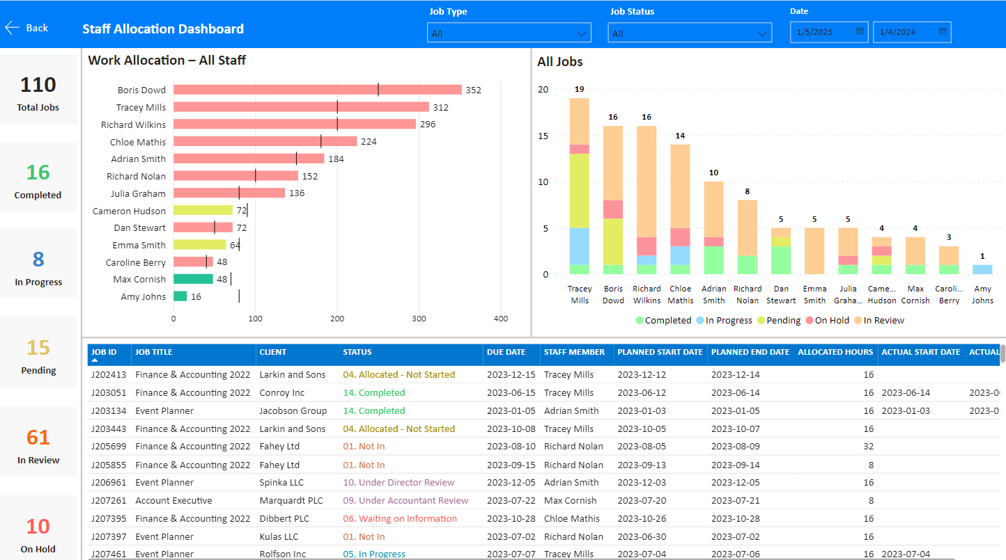Click Marquardt PLC client cell
This screenshot has width=1006, height=560.
click(290, 500)
